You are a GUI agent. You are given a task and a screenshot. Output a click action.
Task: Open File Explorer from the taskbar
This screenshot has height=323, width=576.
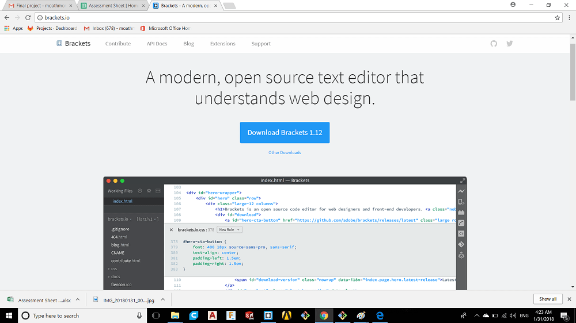click(x=175, y=316)
